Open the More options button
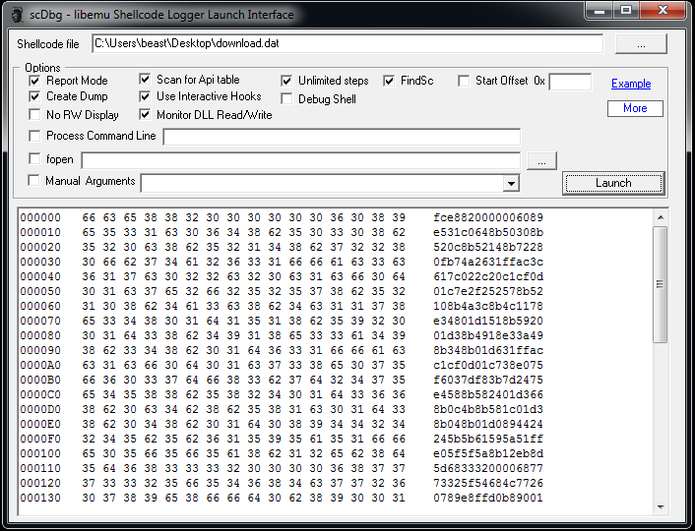 [x=635, y=108]
